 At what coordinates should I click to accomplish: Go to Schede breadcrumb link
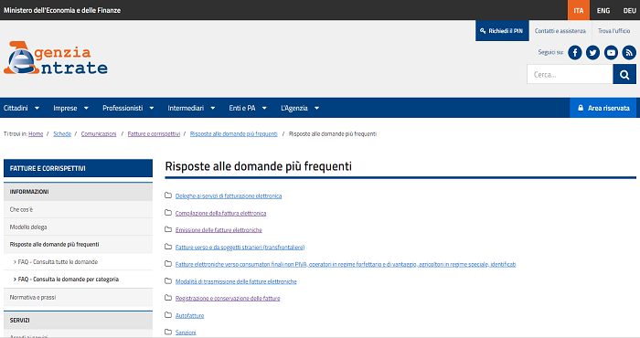[x=62, y=133]
